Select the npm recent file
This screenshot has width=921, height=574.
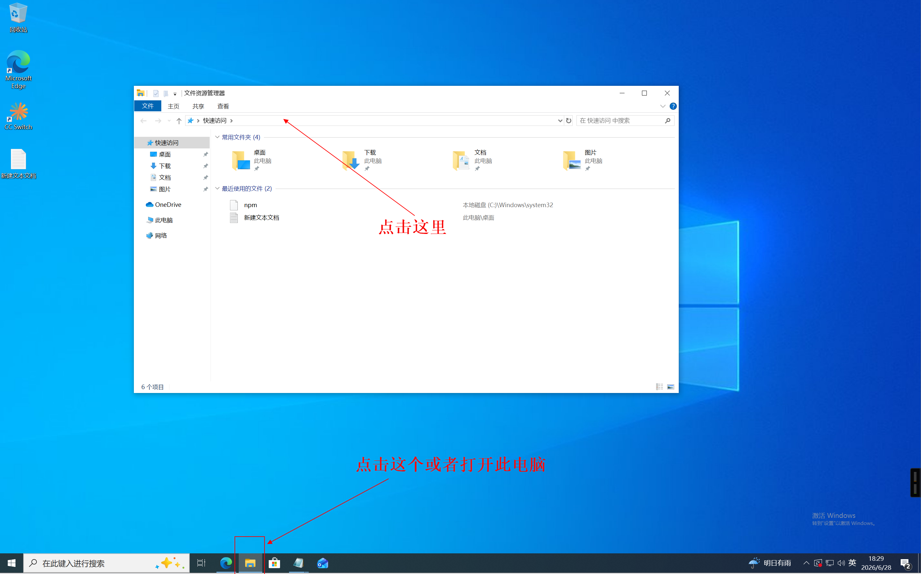tap(250, 205)
